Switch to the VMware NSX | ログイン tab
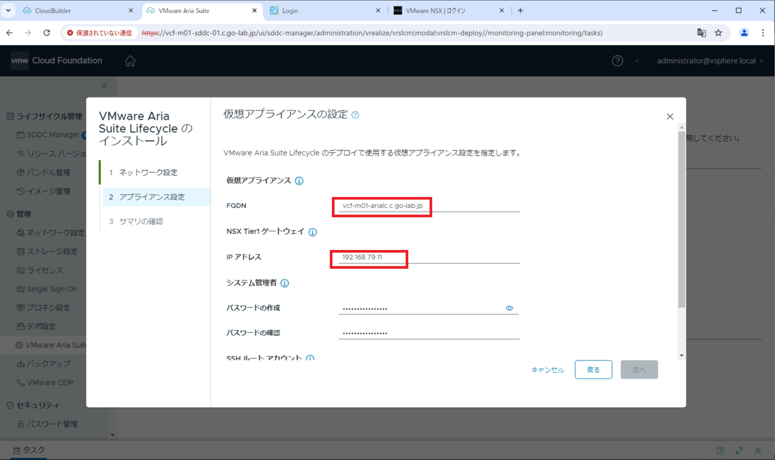The image size is (775, 460). point(449,11)
